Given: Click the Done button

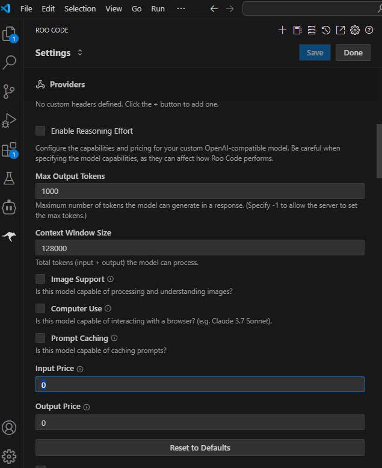Looking at the screenshot, I should pos(353,52).
